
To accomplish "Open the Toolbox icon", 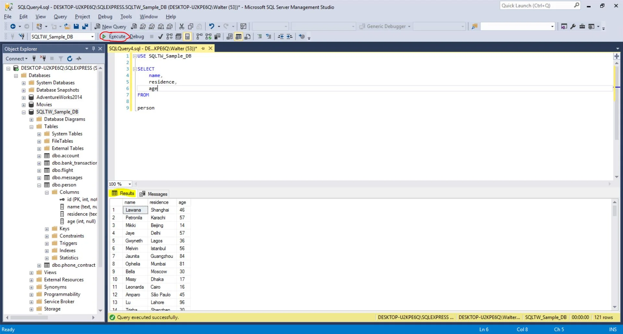I will pyautogui.click(x=582, y=27).
